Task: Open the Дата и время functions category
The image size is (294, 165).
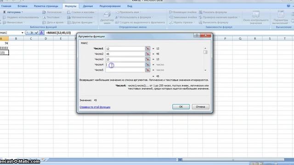Action: pos(54,22)
